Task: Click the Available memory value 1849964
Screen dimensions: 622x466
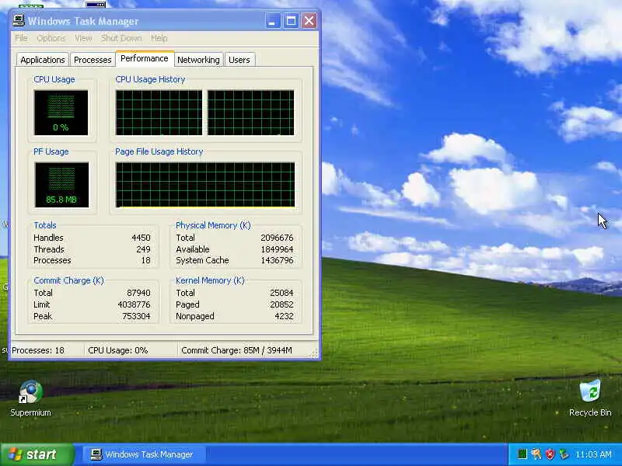Action: coord(277,249)
